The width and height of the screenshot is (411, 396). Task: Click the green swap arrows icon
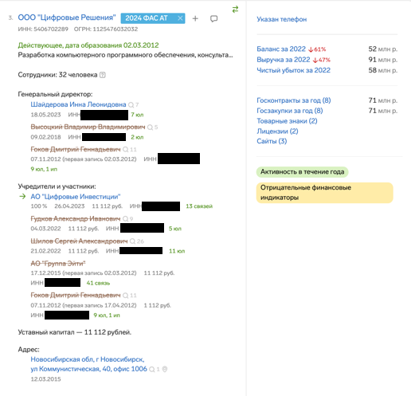(235, 10)
